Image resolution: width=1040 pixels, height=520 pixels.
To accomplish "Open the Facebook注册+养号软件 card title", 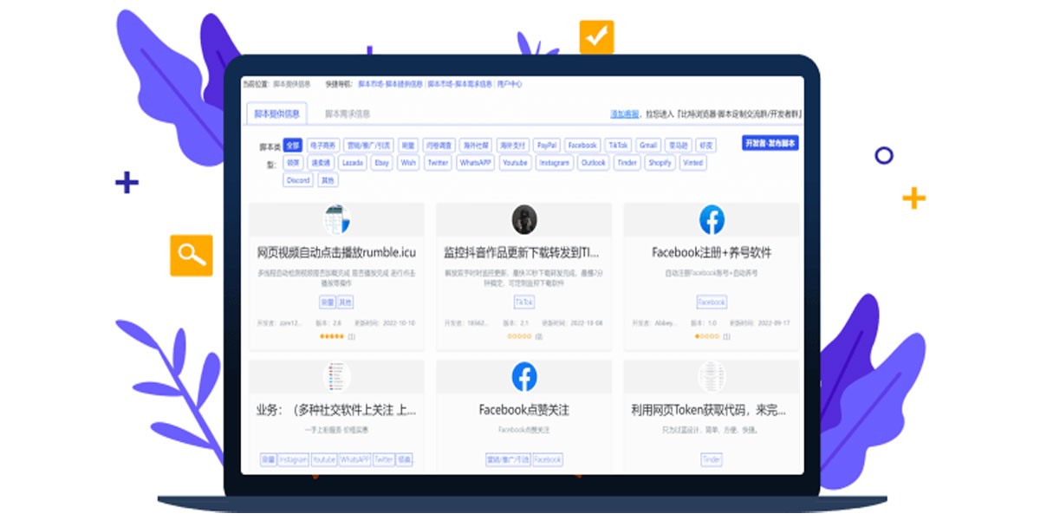I will pyautogui.click(x=712, y=253).
